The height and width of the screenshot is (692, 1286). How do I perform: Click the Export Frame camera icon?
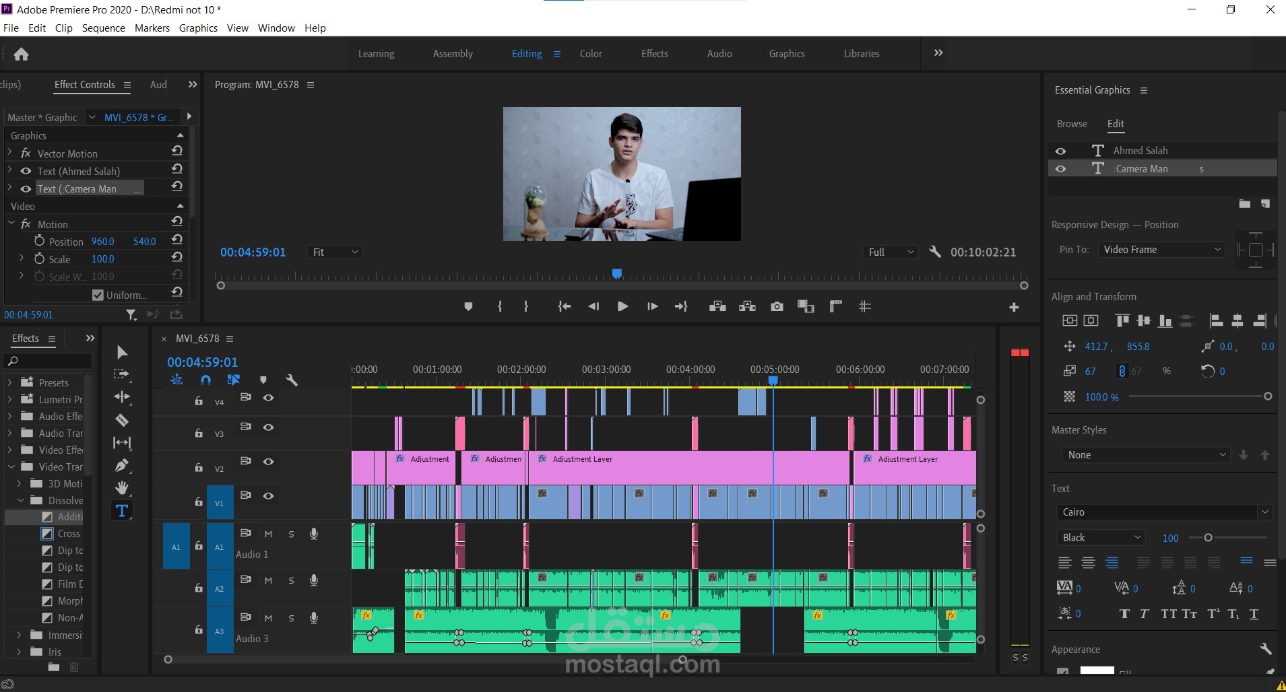pyautogui.click(x=777, y=306)
